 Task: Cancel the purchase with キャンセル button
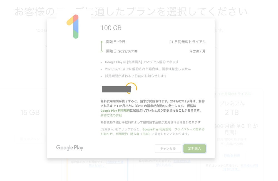coord(168,149)
